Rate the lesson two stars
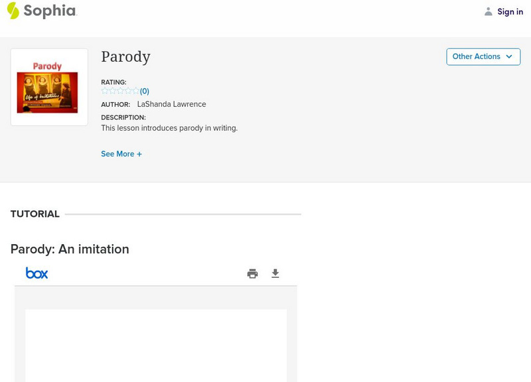 point(112,91)
